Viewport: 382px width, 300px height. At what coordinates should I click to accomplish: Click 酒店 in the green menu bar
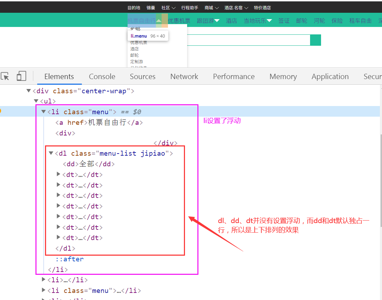(231, 21)
